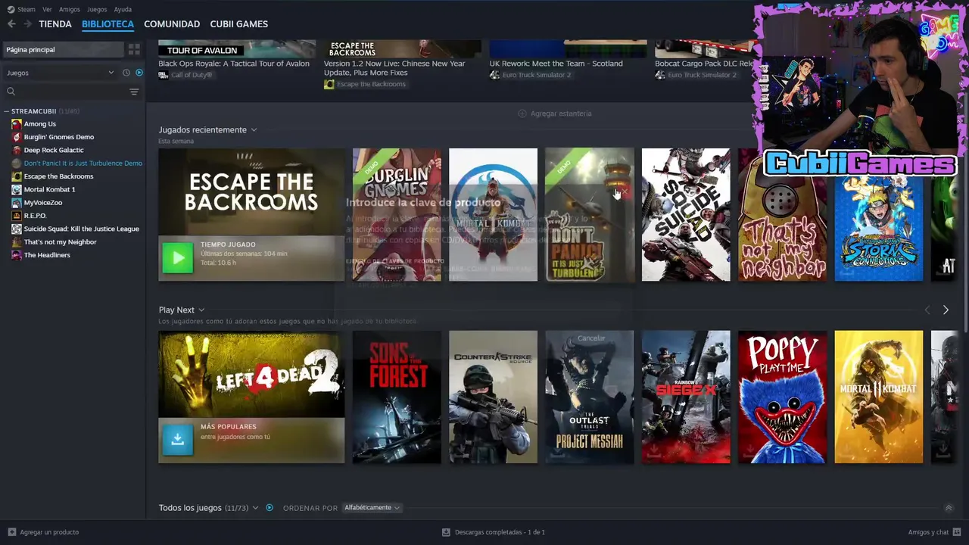
Task: Open the CUBII GAMES profile tab
Action: coord(238,24)
